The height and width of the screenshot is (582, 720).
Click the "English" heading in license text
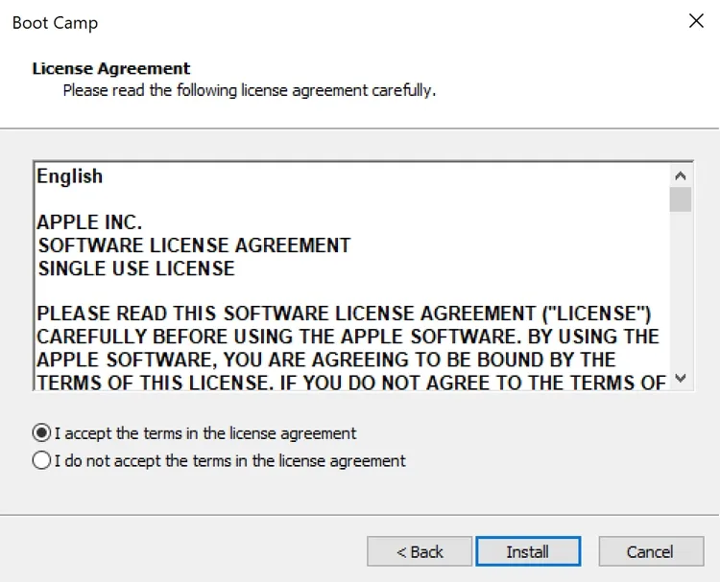point(70,176)
